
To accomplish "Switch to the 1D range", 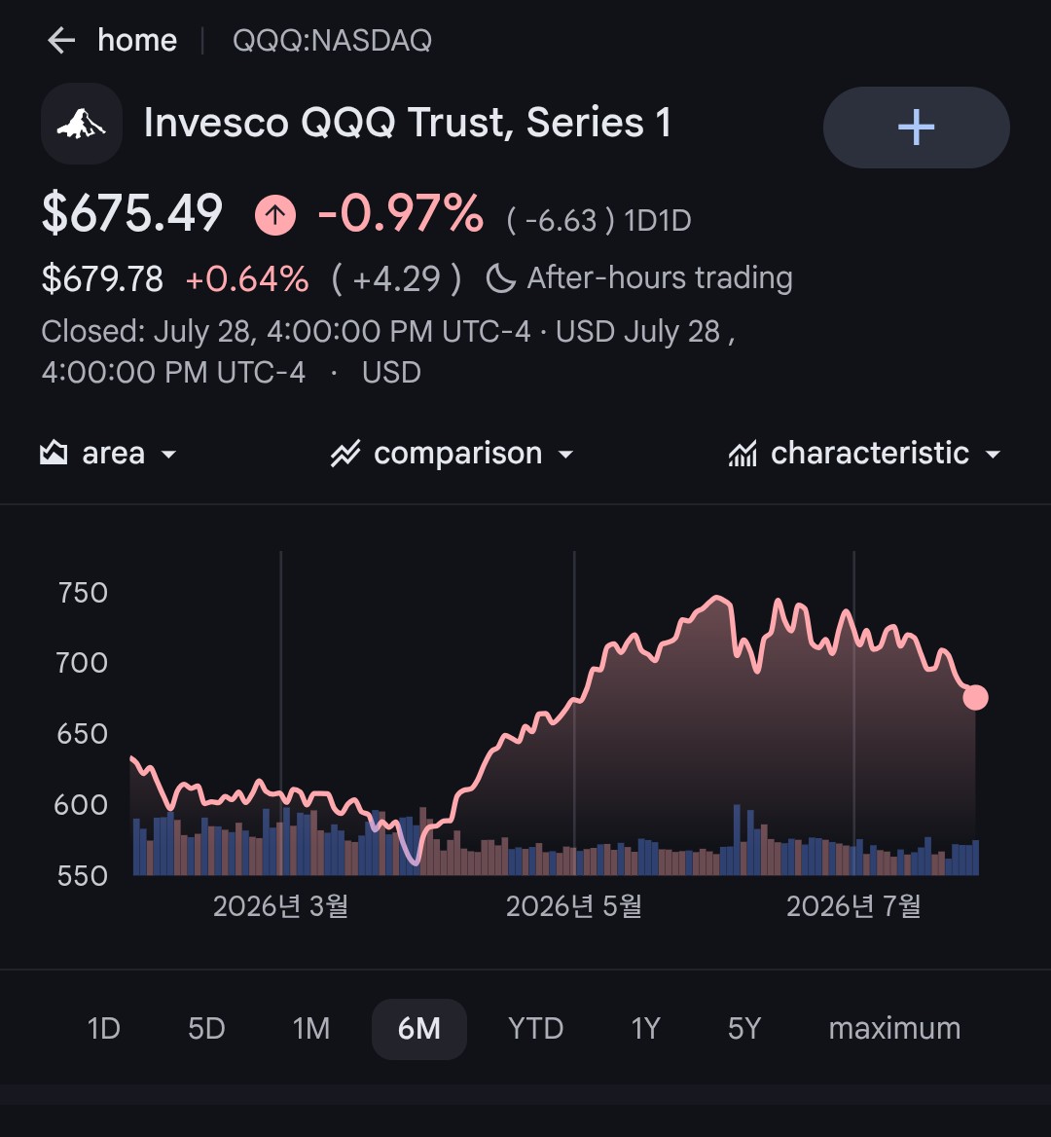I will [x=104, y=1029].
